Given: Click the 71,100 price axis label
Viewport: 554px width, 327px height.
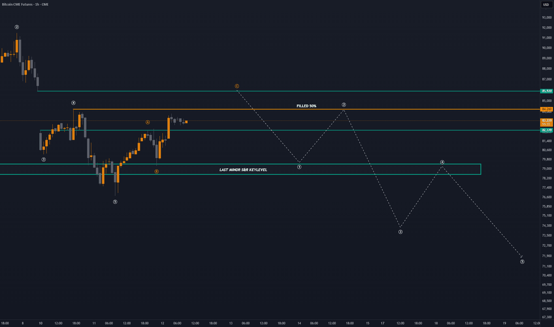Looking at the screenshot, I should [x=547, y=266].
